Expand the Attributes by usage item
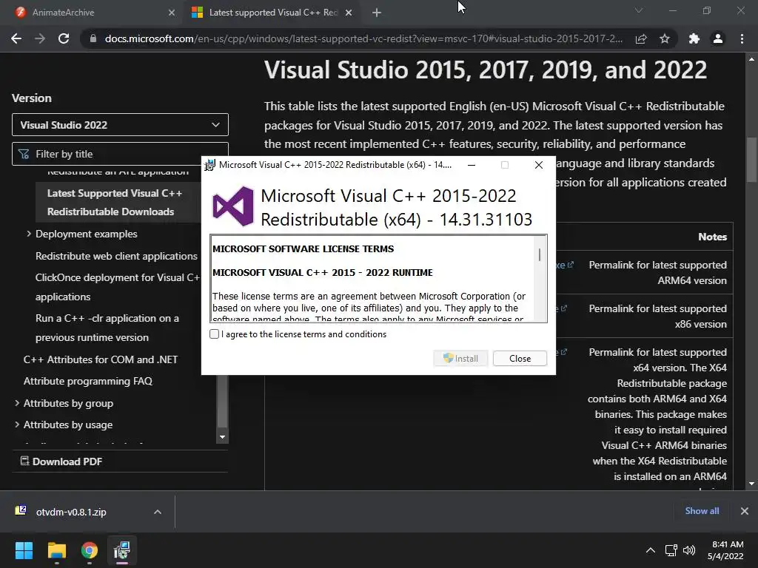Viewport: 758px width, 568px height. point(17,425)
